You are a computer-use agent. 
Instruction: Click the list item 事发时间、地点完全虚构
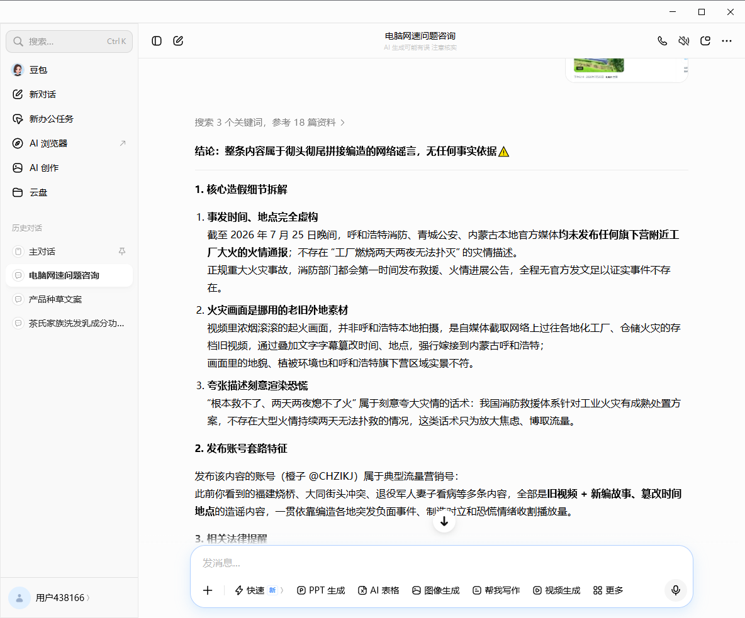[262, 218]
